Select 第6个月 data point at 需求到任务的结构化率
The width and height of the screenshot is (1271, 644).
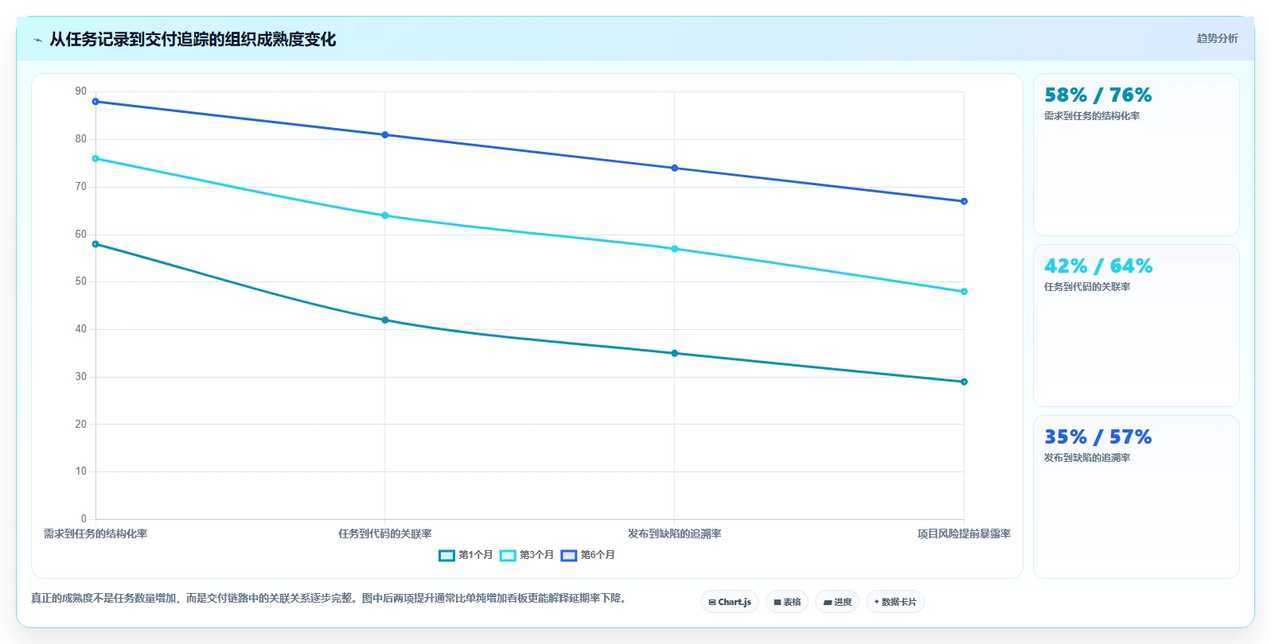pos(96,102)
